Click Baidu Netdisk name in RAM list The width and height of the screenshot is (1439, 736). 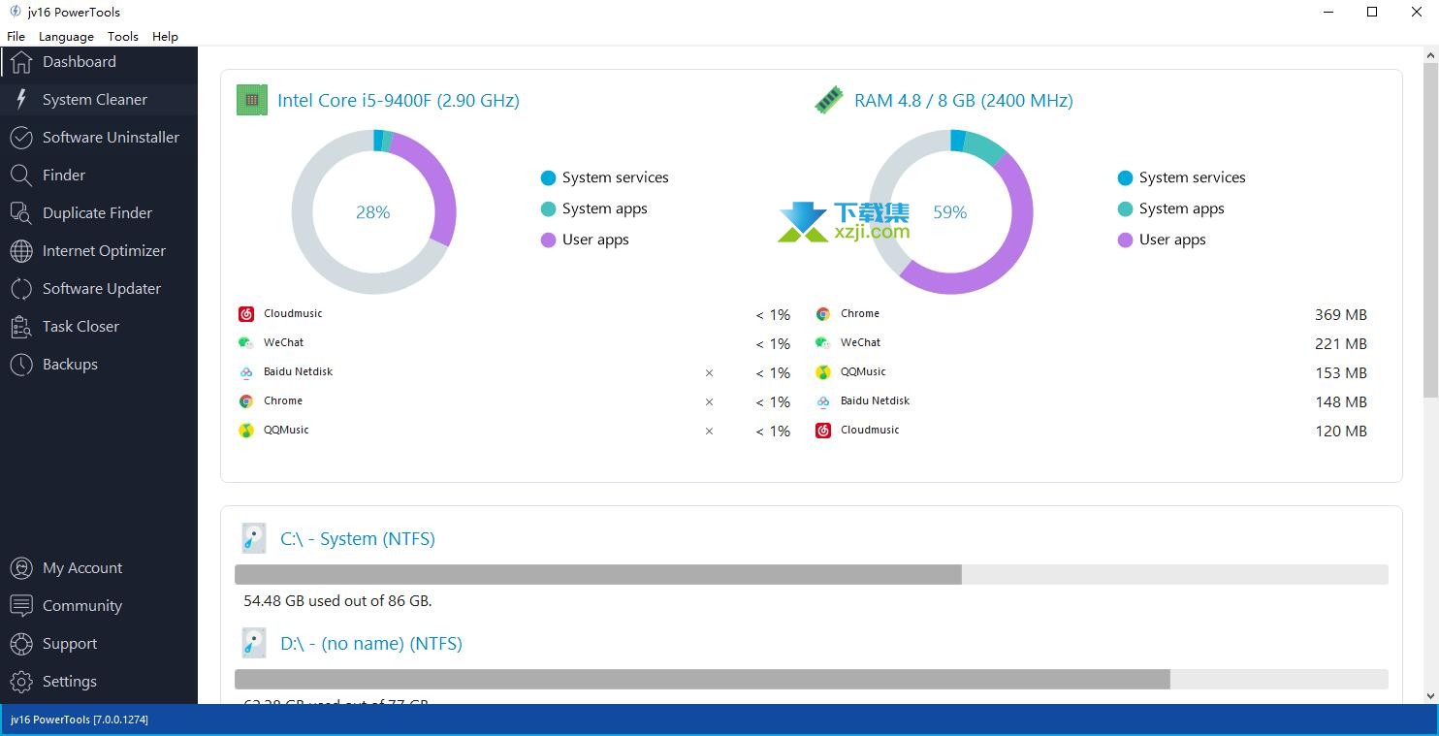click(875, 400)
